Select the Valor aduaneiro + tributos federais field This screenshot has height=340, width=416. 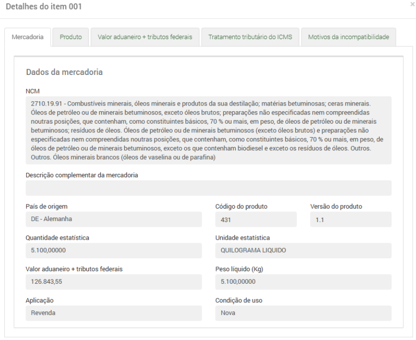click(114, 282)
